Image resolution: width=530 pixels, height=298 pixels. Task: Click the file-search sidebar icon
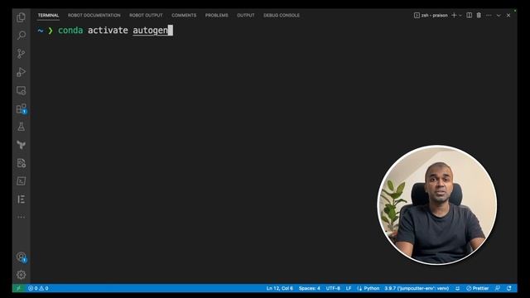pos(21,163)
